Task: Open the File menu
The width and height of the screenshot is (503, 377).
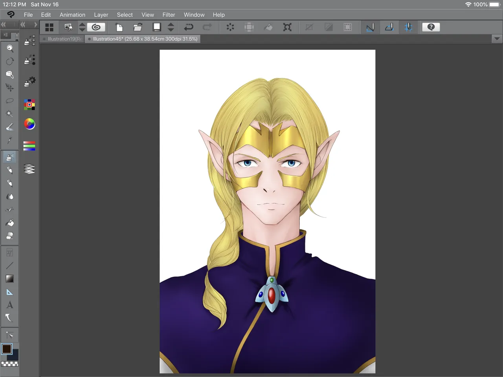Action: [x=28, y=15]
